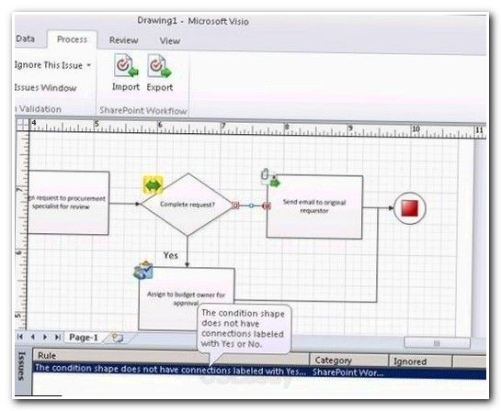Click the horizontal scrollbar thumb
This screenshot has width=501, height=411.
click(437, 343)
